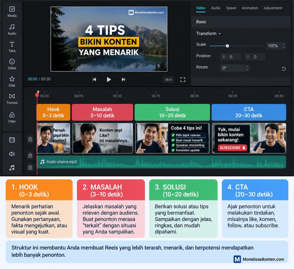Screen dimensions: 294x269
Task: Open the Speed tab
Action: [231, 8]
